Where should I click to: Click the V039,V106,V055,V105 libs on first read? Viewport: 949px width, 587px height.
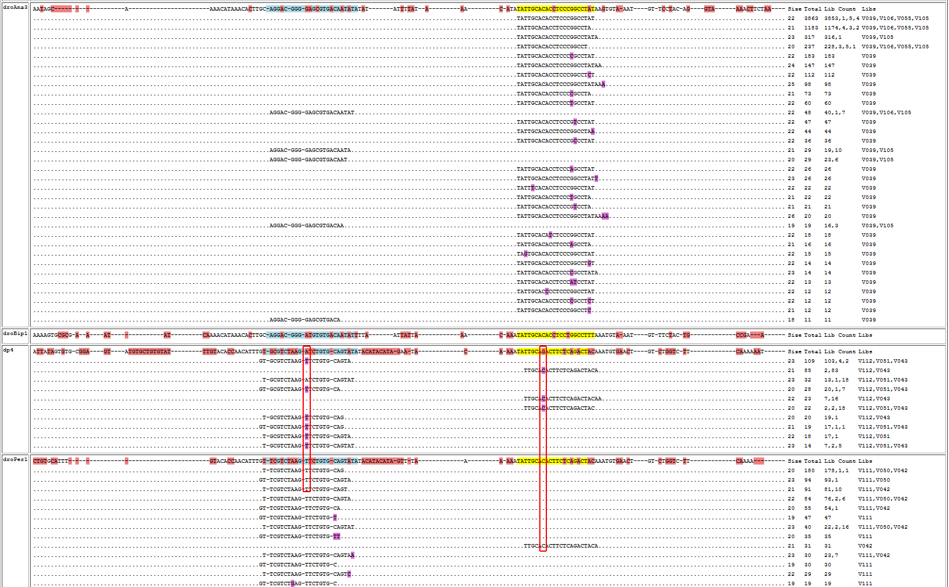click(895, 18)
